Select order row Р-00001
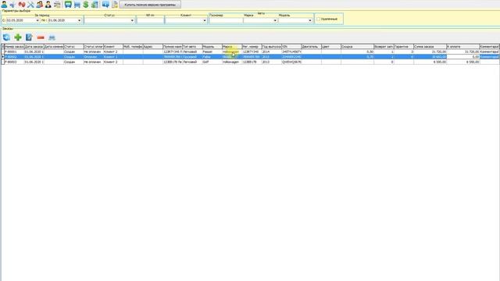Viewport: 500px width, 281px height. pyautogui.click(x=250, y=52)
